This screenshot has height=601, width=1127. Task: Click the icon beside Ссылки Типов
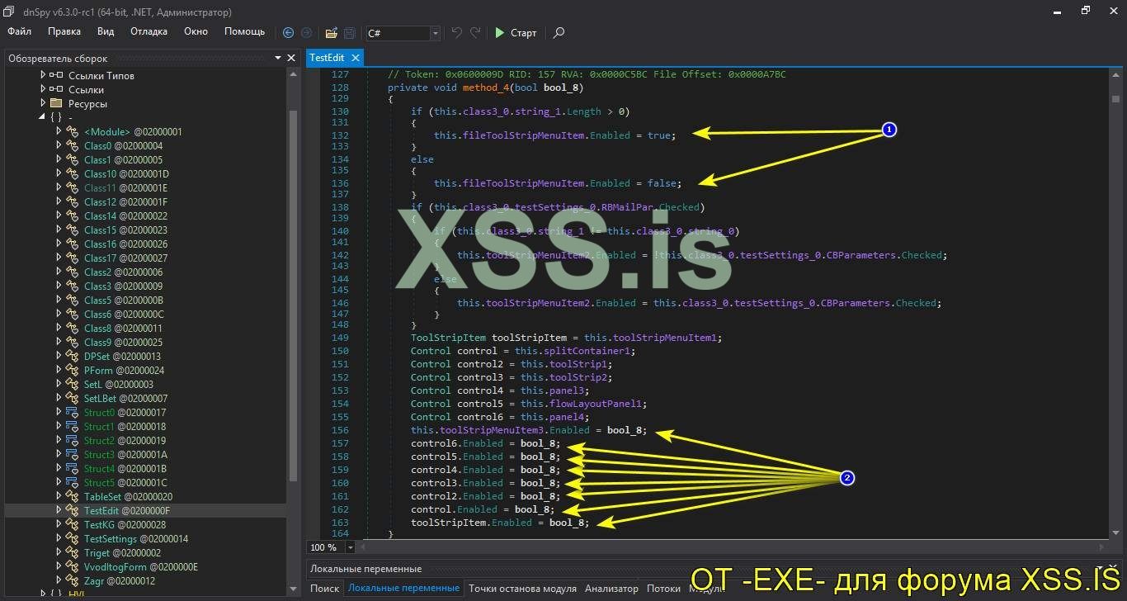56,76
